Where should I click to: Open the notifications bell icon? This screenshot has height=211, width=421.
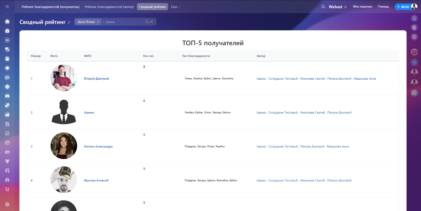coord(414,18)
